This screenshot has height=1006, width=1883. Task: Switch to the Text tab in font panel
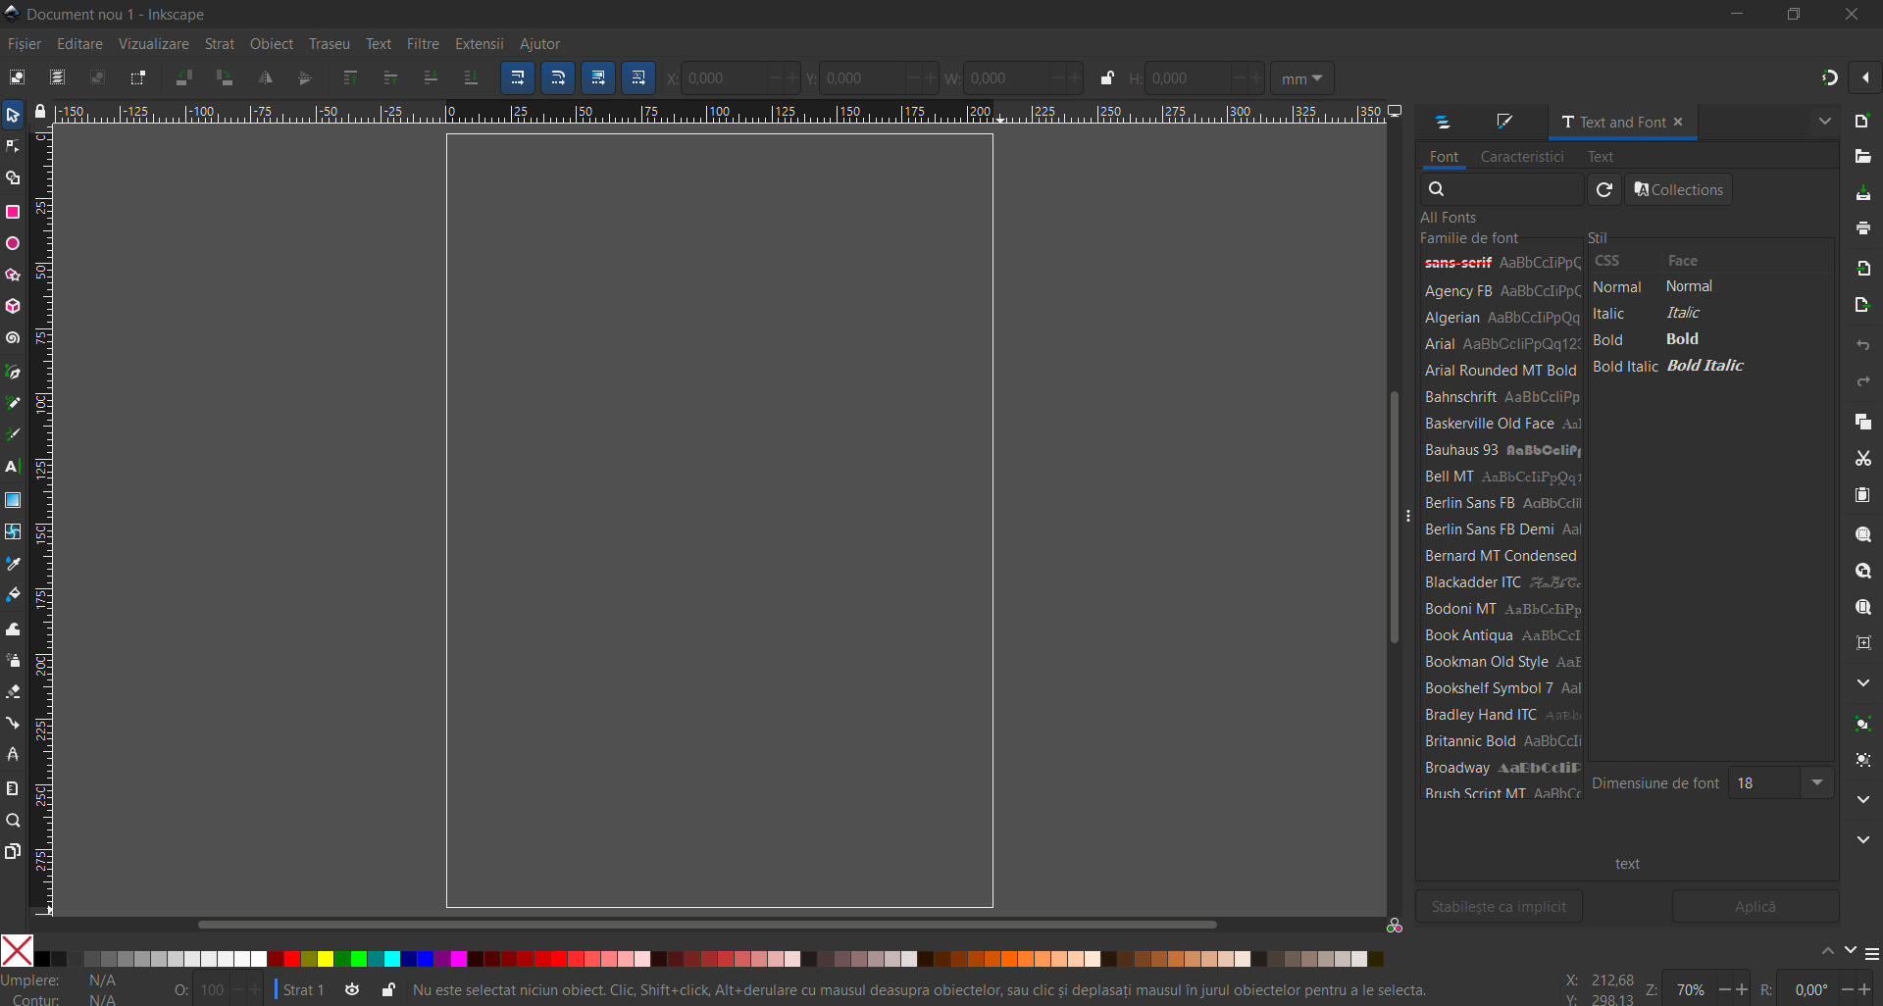point(1601,157)
